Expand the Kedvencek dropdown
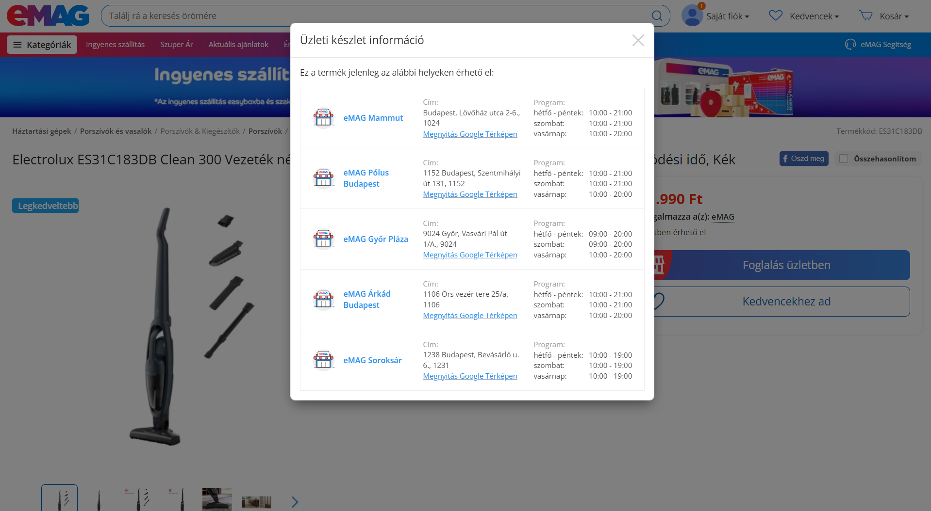Screen dimensions: 931x511 (x=814, y=16)
